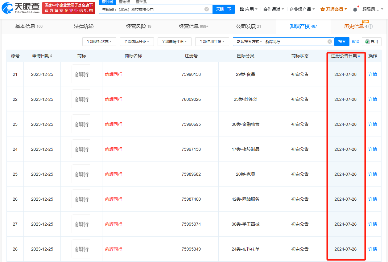Click the Excel 导出 export icon

[x=367, y=42]
